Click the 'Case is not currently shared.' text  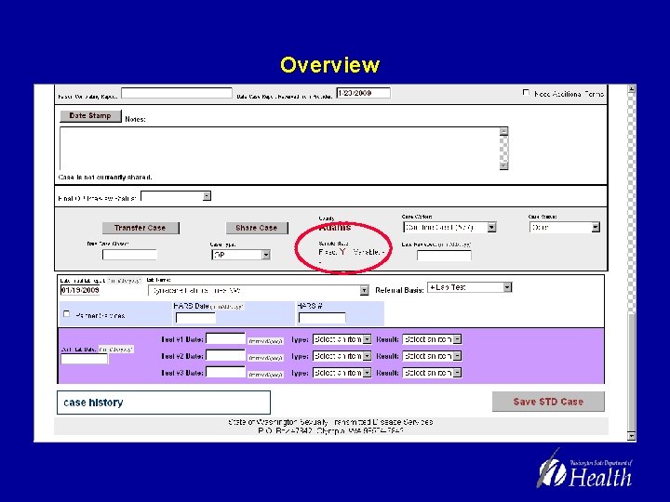[105, 178]
